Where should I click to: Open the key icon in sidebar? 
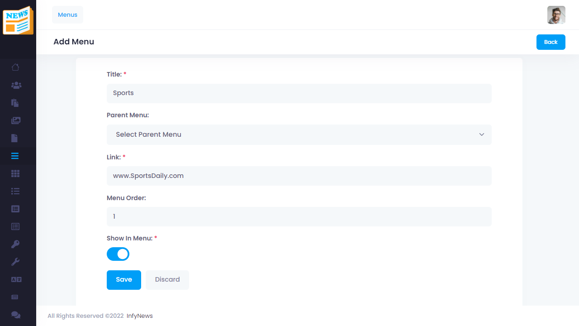click(x=15, y=244)
